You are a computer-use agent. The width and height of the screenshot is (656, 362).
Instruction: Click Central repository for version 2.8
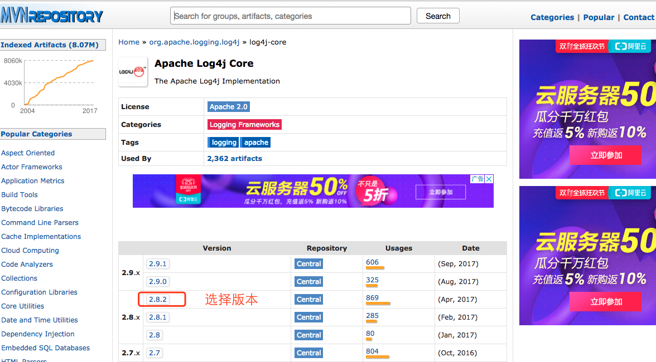[309, 335]
